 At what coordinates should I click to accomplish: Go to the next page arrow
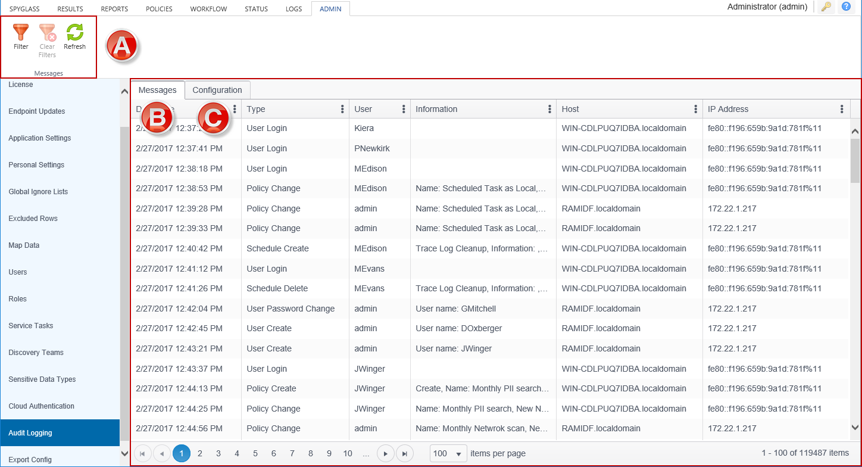(x=386, y=454)
